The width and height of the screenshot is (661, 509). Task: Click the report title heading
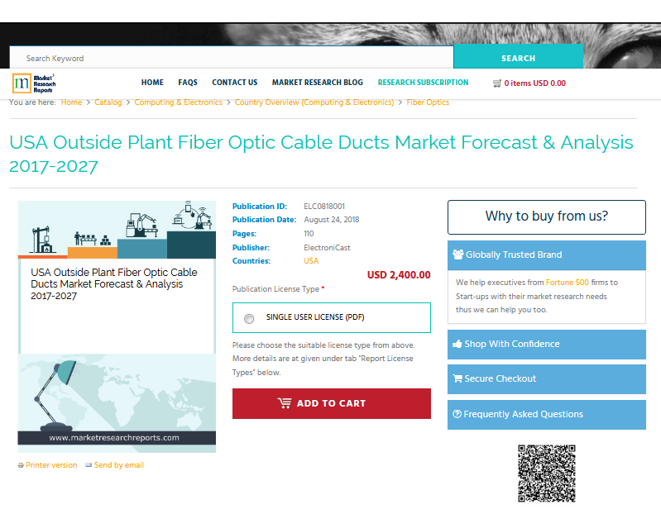[321, 154]
